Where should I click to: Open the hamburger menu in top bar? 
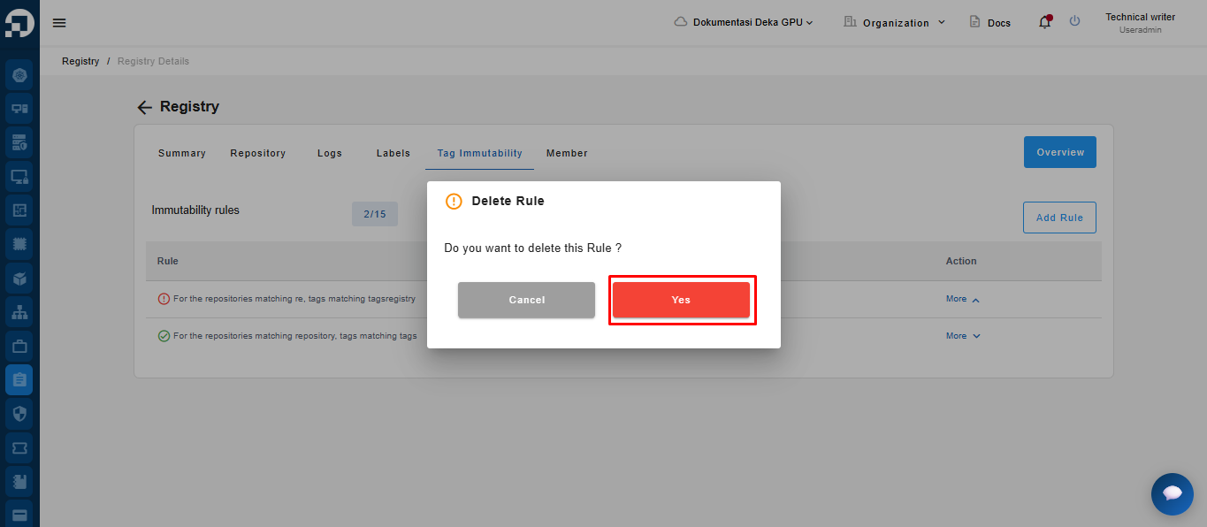[59, 23]
